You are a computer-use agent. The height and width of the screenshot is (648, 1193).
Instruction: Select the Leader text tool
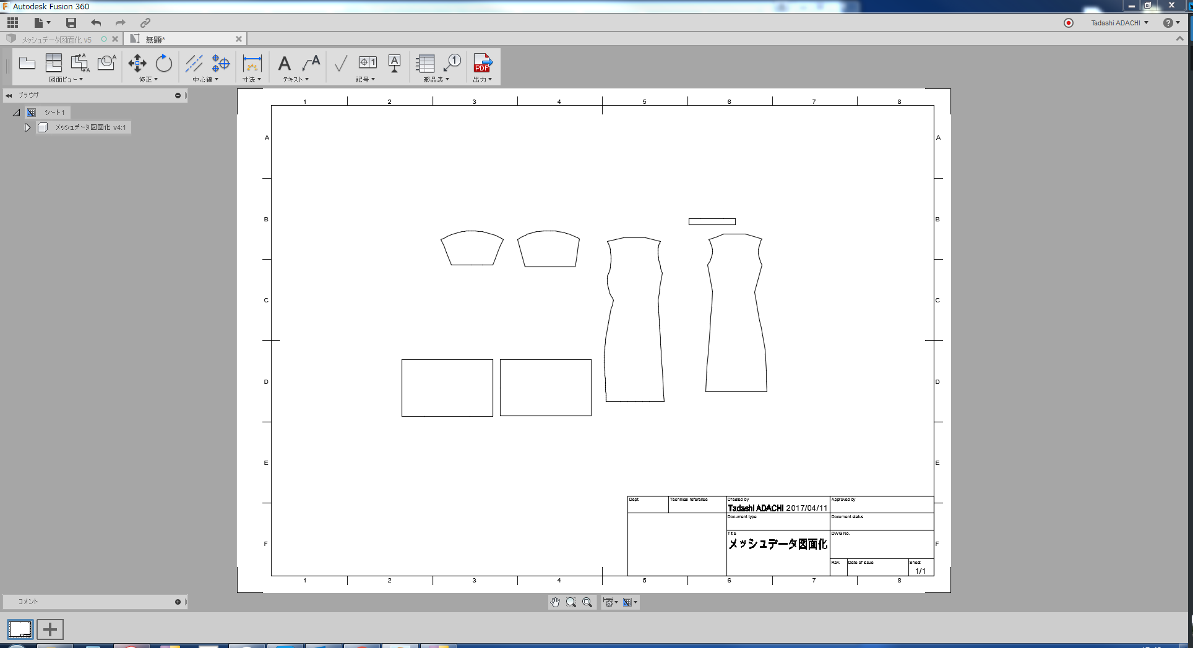(x=311, y=63)
